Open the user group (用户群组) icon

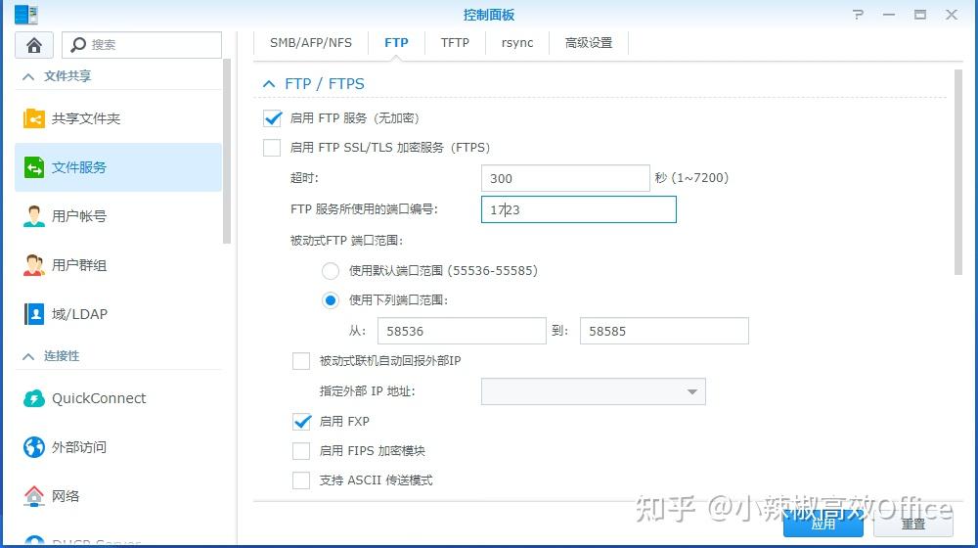pos(33,264)
